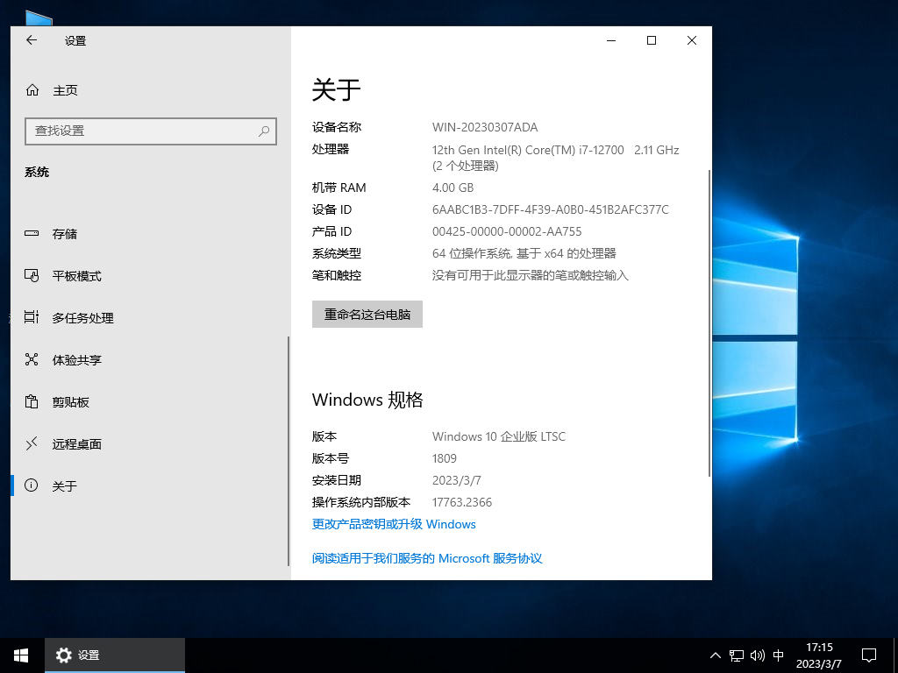
Task: Click the clock in the taskbar
Action: click(x=819, y=655)
